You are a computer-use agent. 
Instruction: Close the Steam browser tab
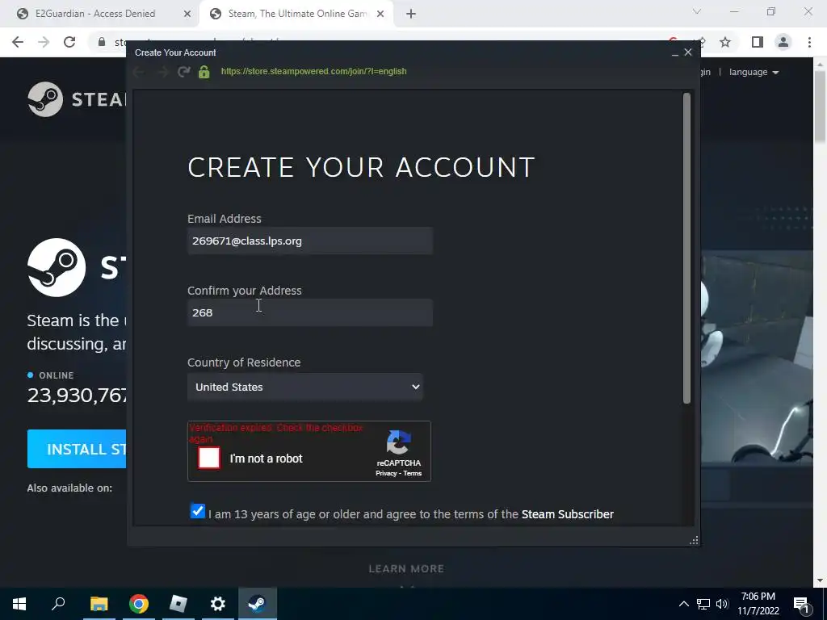click(380, 15)
